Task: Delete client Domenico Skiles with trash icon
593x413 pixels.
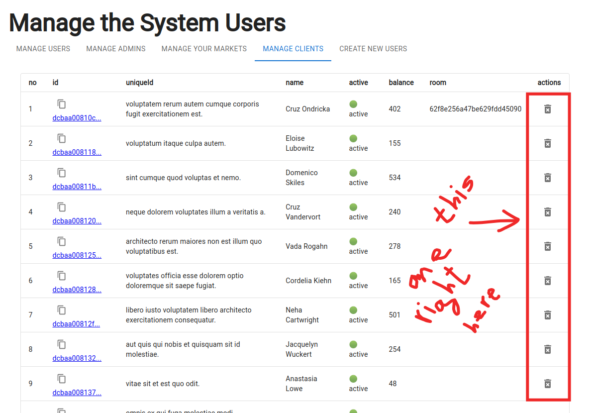Action: point(547,178)
